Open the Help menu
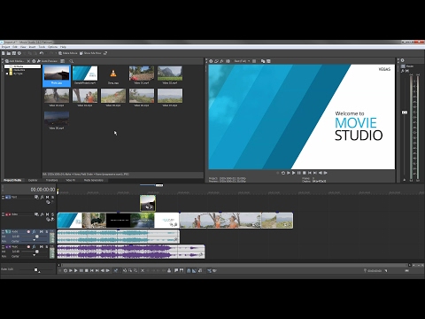 pyautogui.click(x=63, y=47)
